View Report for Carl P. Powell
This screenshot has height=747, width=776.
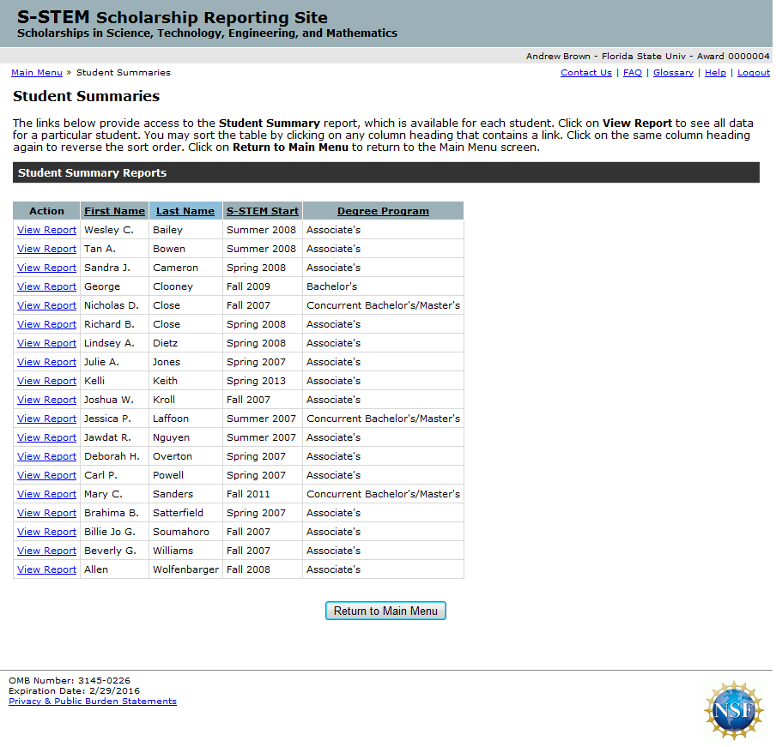pos(46,475)
